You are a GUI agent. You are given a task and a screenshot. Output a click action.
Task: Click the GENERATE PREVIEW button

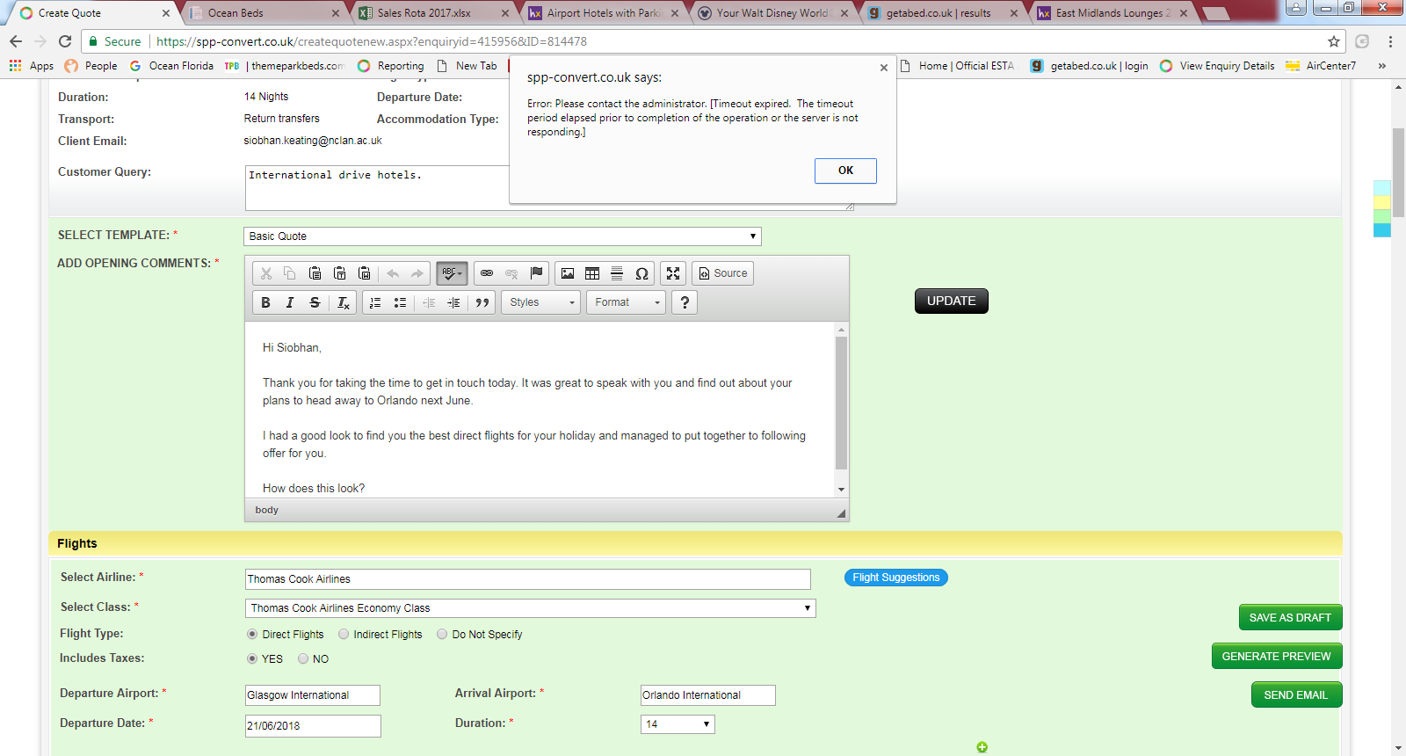point(1277,657)
